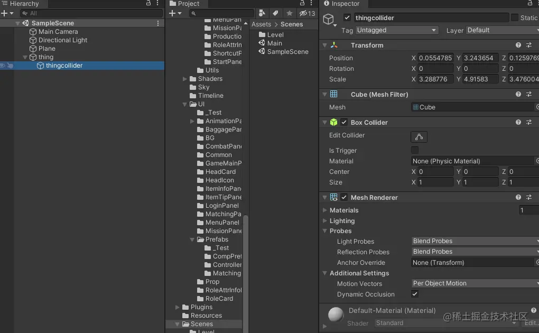The width and height of the screenshot is (539, 333).
Task: Open Hierarchy create plus dropdown
Action: coord(7,13)
